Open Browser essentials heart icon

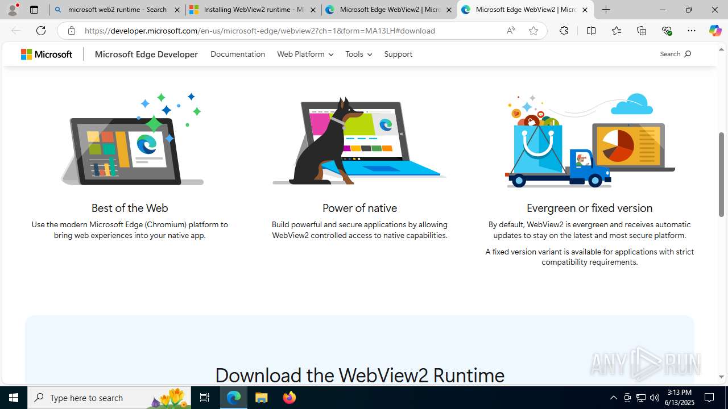[x=667, y=31]
